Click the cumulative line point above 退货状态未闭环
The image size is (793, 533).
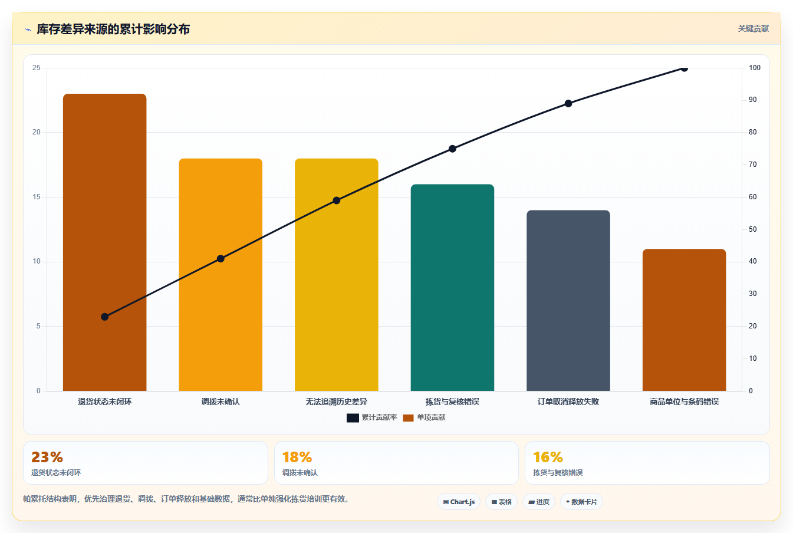[x=105, y=317]
